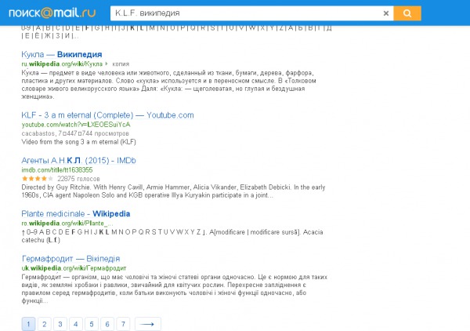Go to results page 5
Image resolution: width=470 pixels, height=331 pixels.
click(92, 324)
